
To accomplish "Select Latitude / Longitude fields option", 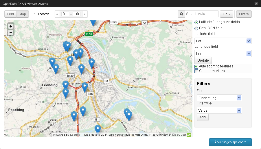I will point(196,22).
